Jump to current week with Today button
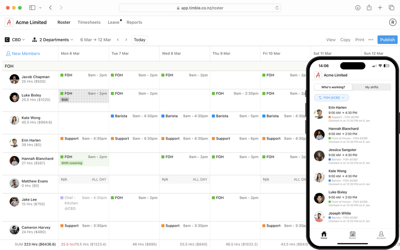 139,40
